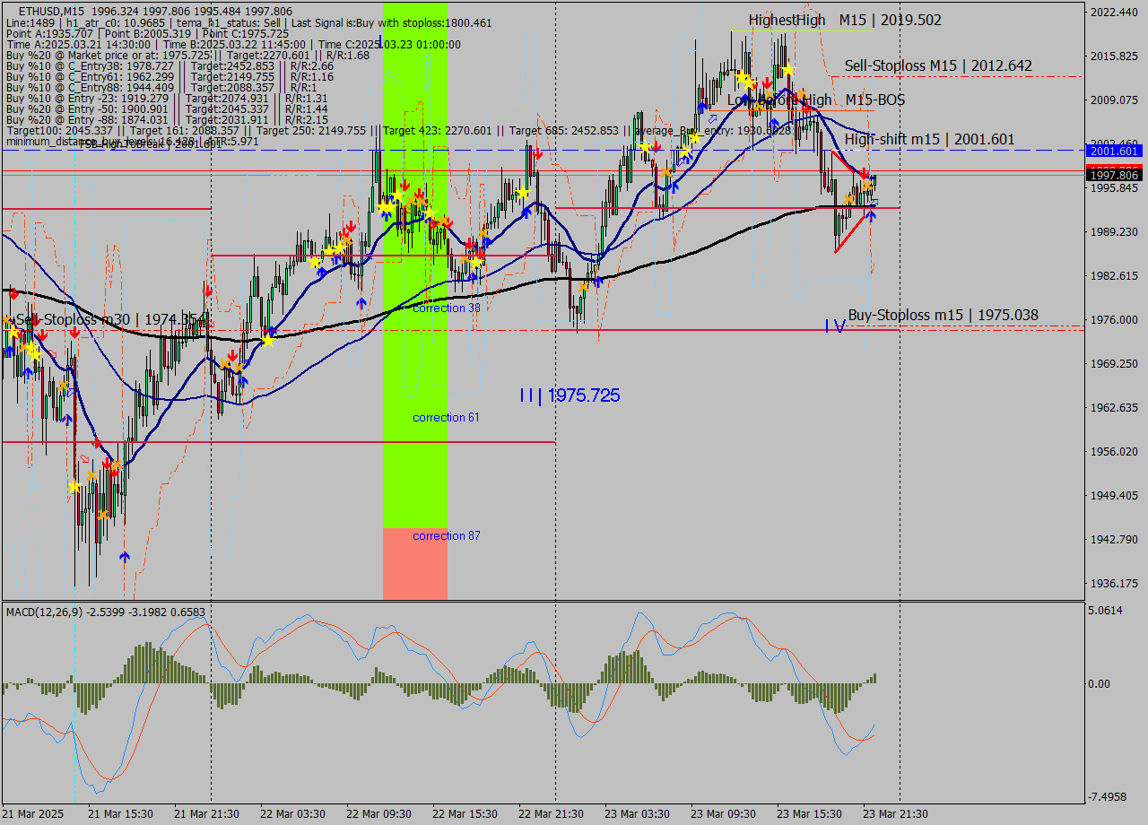Click the correction 61 text label

coord(445,417)
